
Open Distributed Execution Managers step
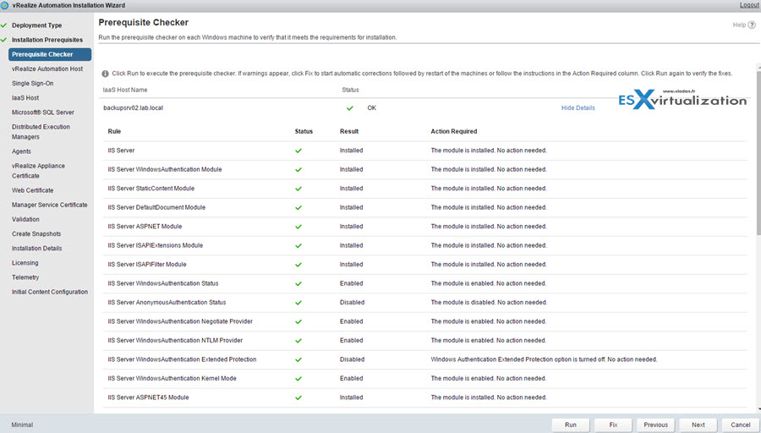41,132
